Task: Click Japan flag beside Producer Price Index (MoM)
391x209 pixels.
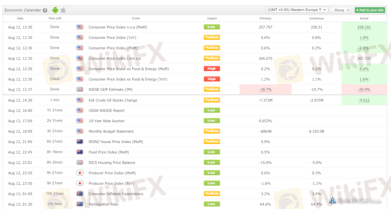Action: coord(79,173)
